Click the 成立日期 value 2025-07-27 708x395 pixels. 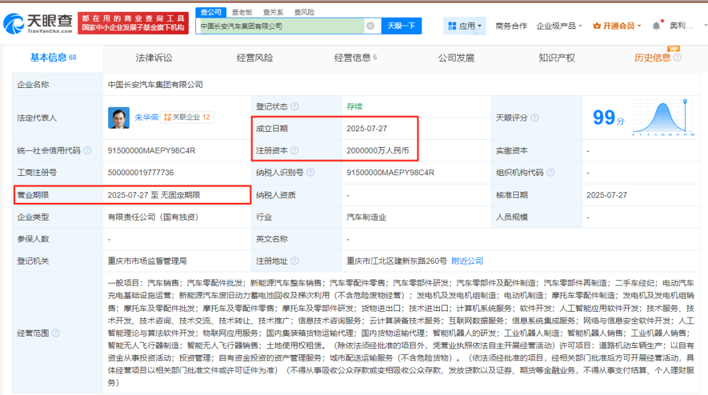(x=366, y=129)
